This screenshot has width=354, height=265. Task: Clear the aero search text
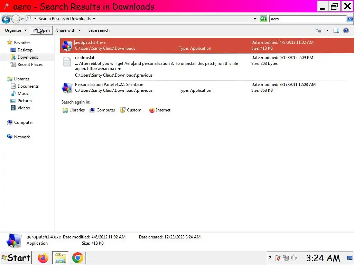click(x=350, y=19)
